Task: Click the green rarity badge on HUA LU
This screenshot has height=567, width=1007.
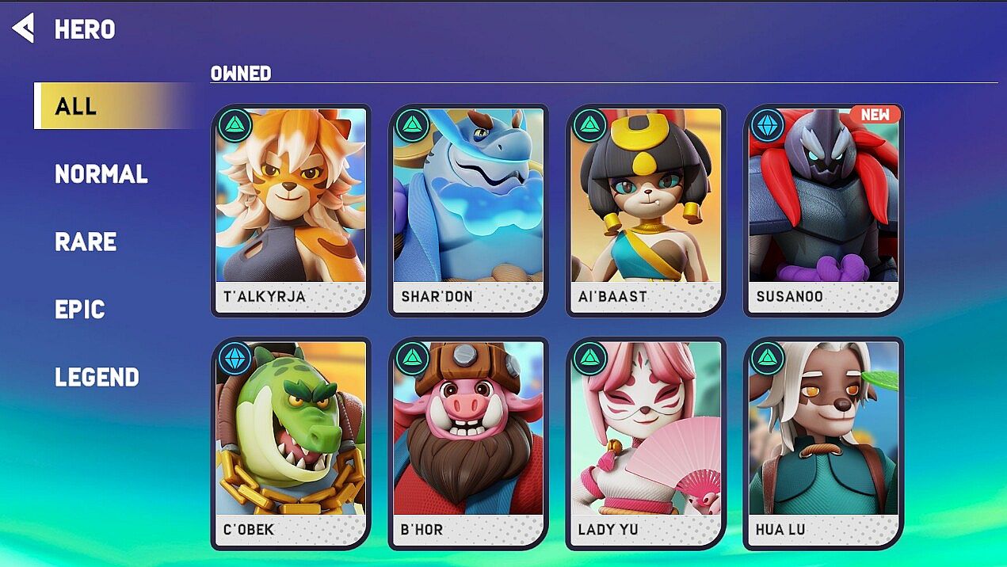Action: tap(767, 358)
